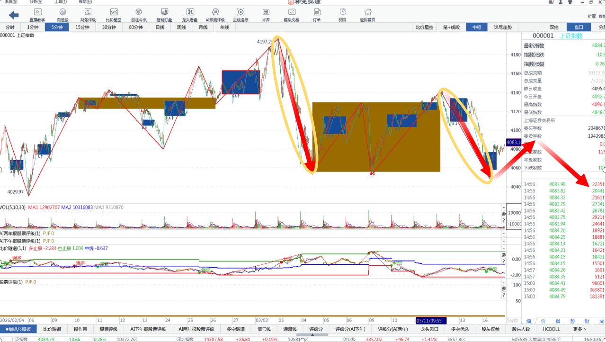Switch to the 15分钟 period tab
This screenshot has width=606, height=342.
[x=82, y=27]
